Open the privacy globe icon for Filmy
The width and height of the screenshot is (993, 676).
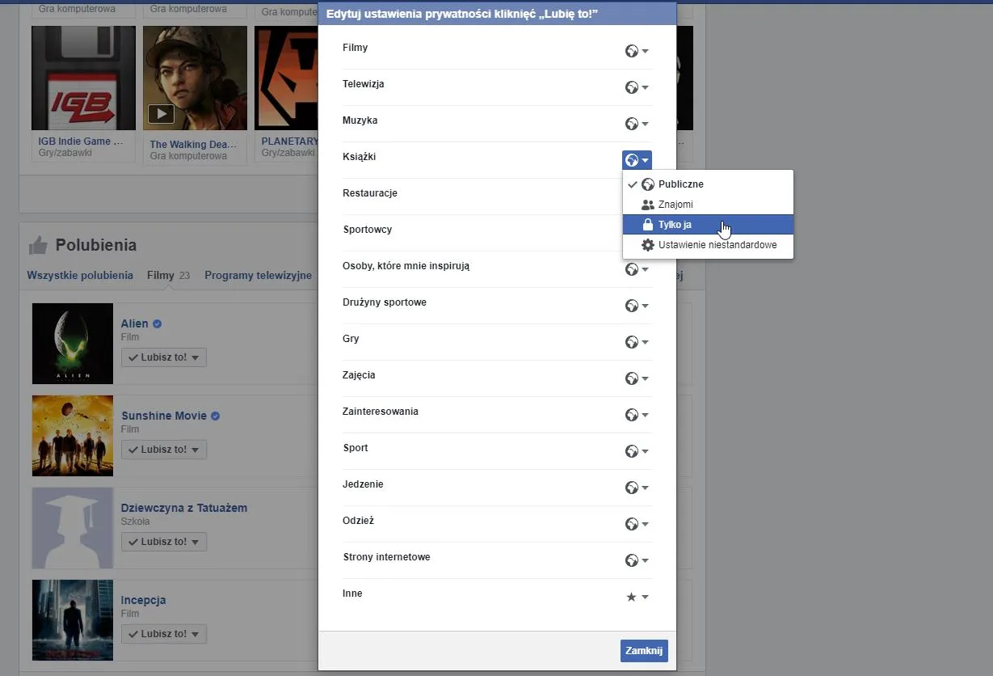(633, 50)
